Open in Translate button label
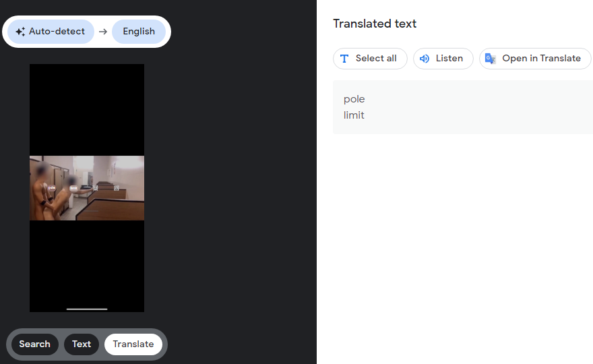The width and height of the screenshot is (593, 364). 541,59
